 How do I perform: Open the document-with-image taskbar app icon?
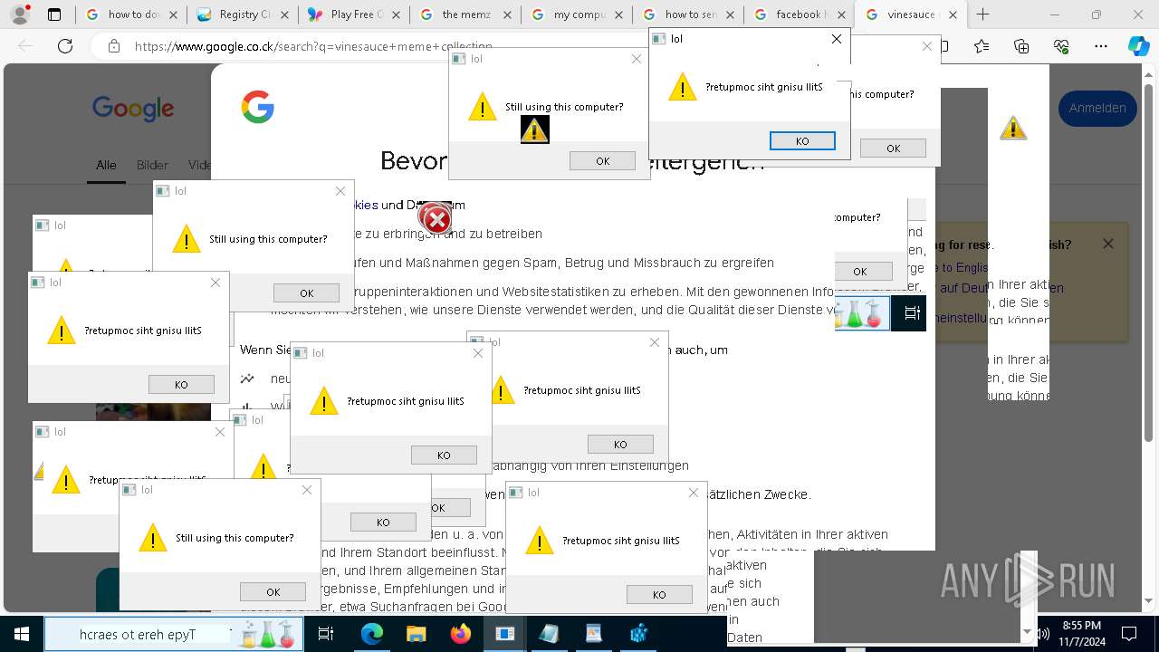593,634
